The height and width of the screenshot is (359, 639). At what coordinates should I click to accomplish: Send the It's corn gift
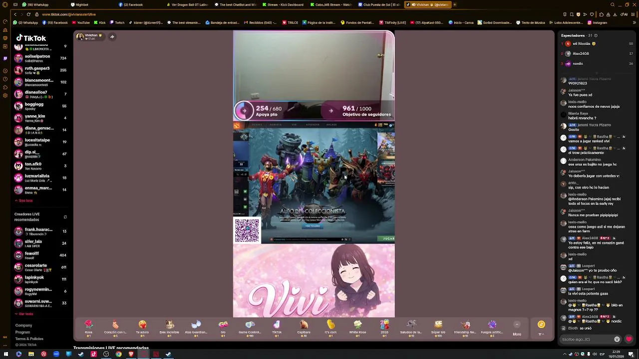coord(330,328)
